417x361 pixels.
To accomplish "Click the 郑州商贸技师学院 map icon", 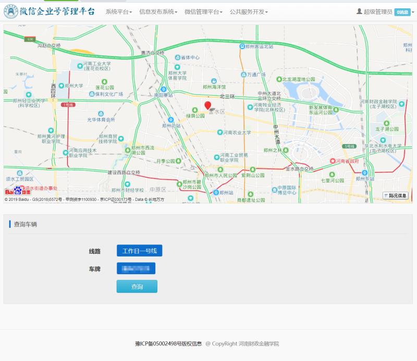I will point(121,138).
